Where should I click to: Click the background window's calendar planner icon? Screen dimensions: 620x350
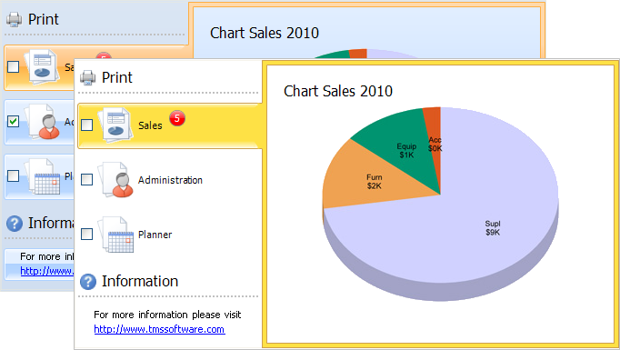(43, 176)
